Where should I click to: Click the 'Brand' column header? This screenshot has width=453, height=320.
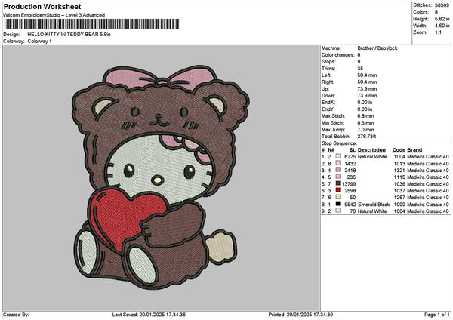coord(414,150)
